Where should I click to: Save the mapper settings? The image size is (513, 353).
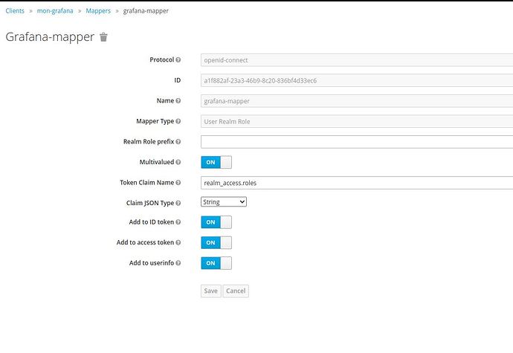210,291
